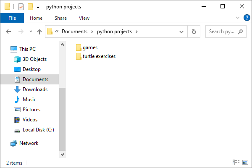
Task: Click the 3D Objects cube icon
Action: click(17, 59)
